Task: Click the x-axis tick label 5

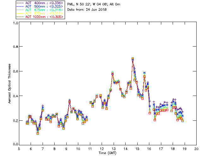Action: click(x=19, y=149)
